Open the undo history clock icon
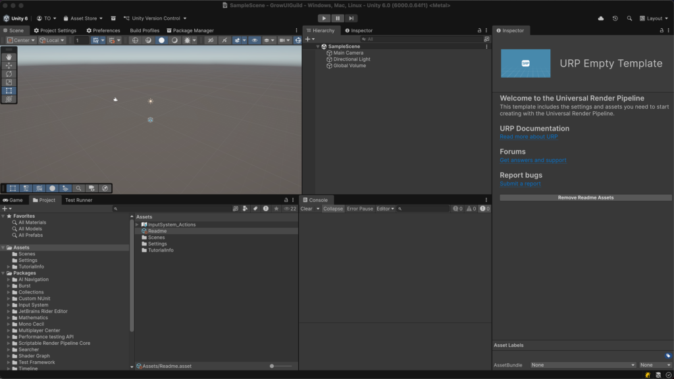 [615, 18]
